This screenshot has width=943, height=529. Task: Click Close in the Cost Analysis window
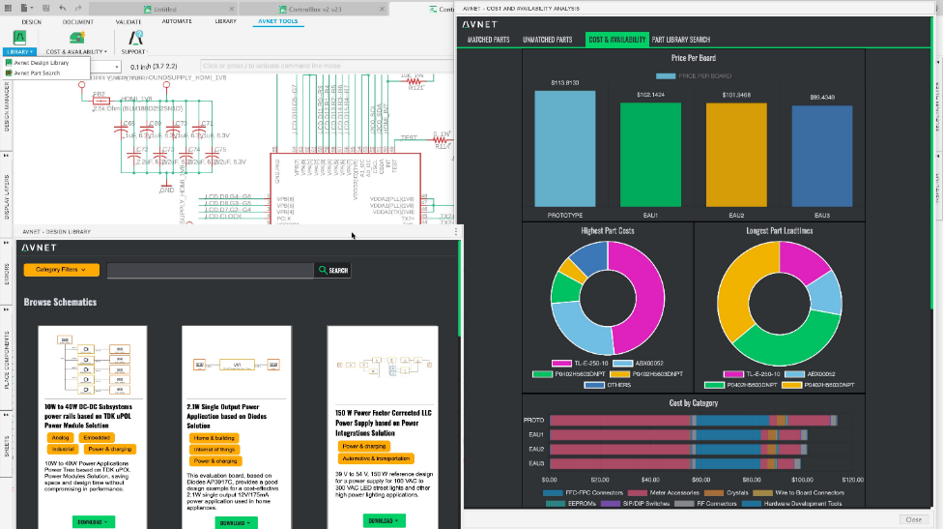[x=914, y=519]
